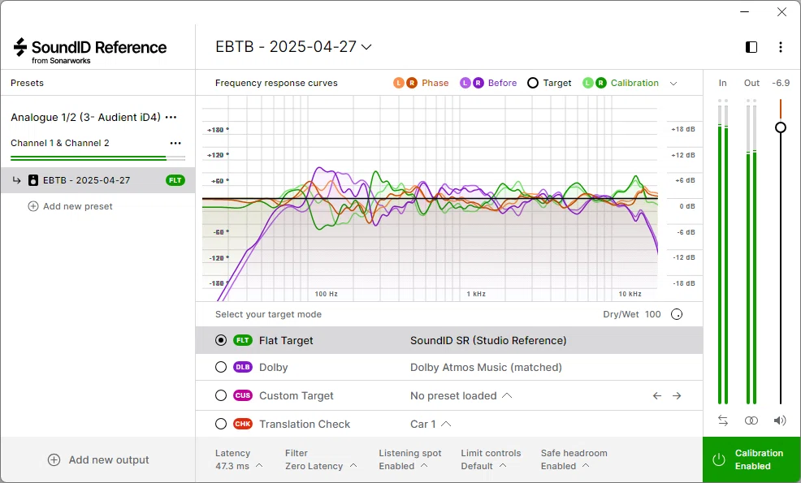Toggle Phase left channel curve

point(398,83)
